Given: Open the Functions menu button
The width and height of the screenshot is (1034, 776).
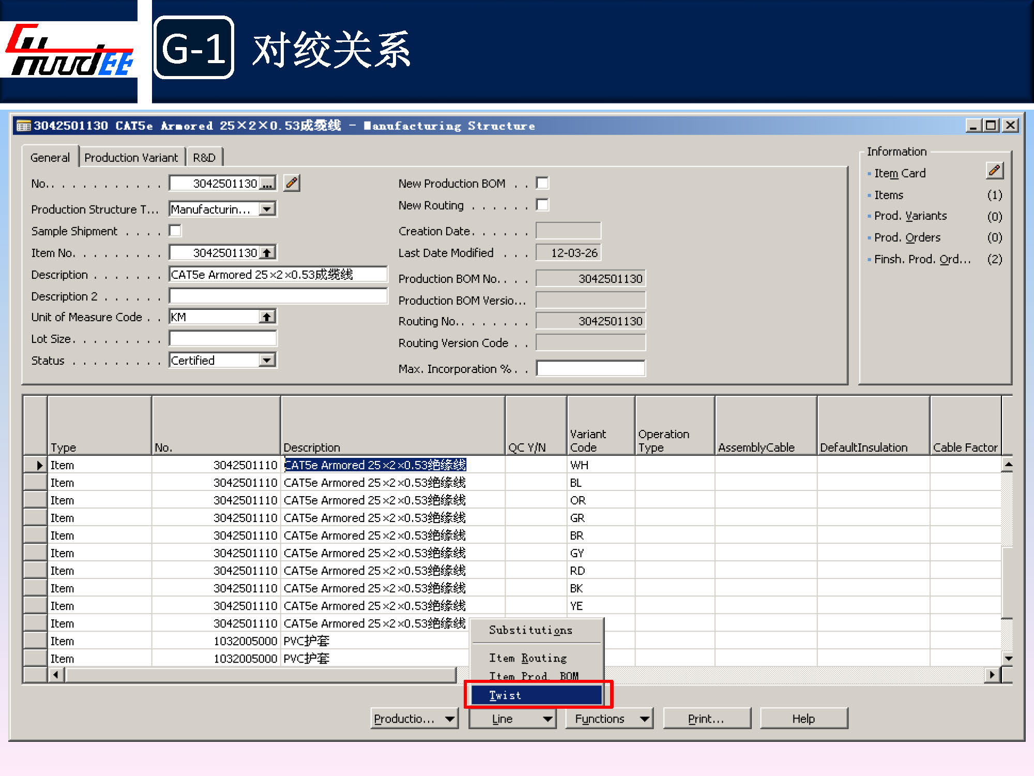Looking at the screenshot, I should pos(609,719).
